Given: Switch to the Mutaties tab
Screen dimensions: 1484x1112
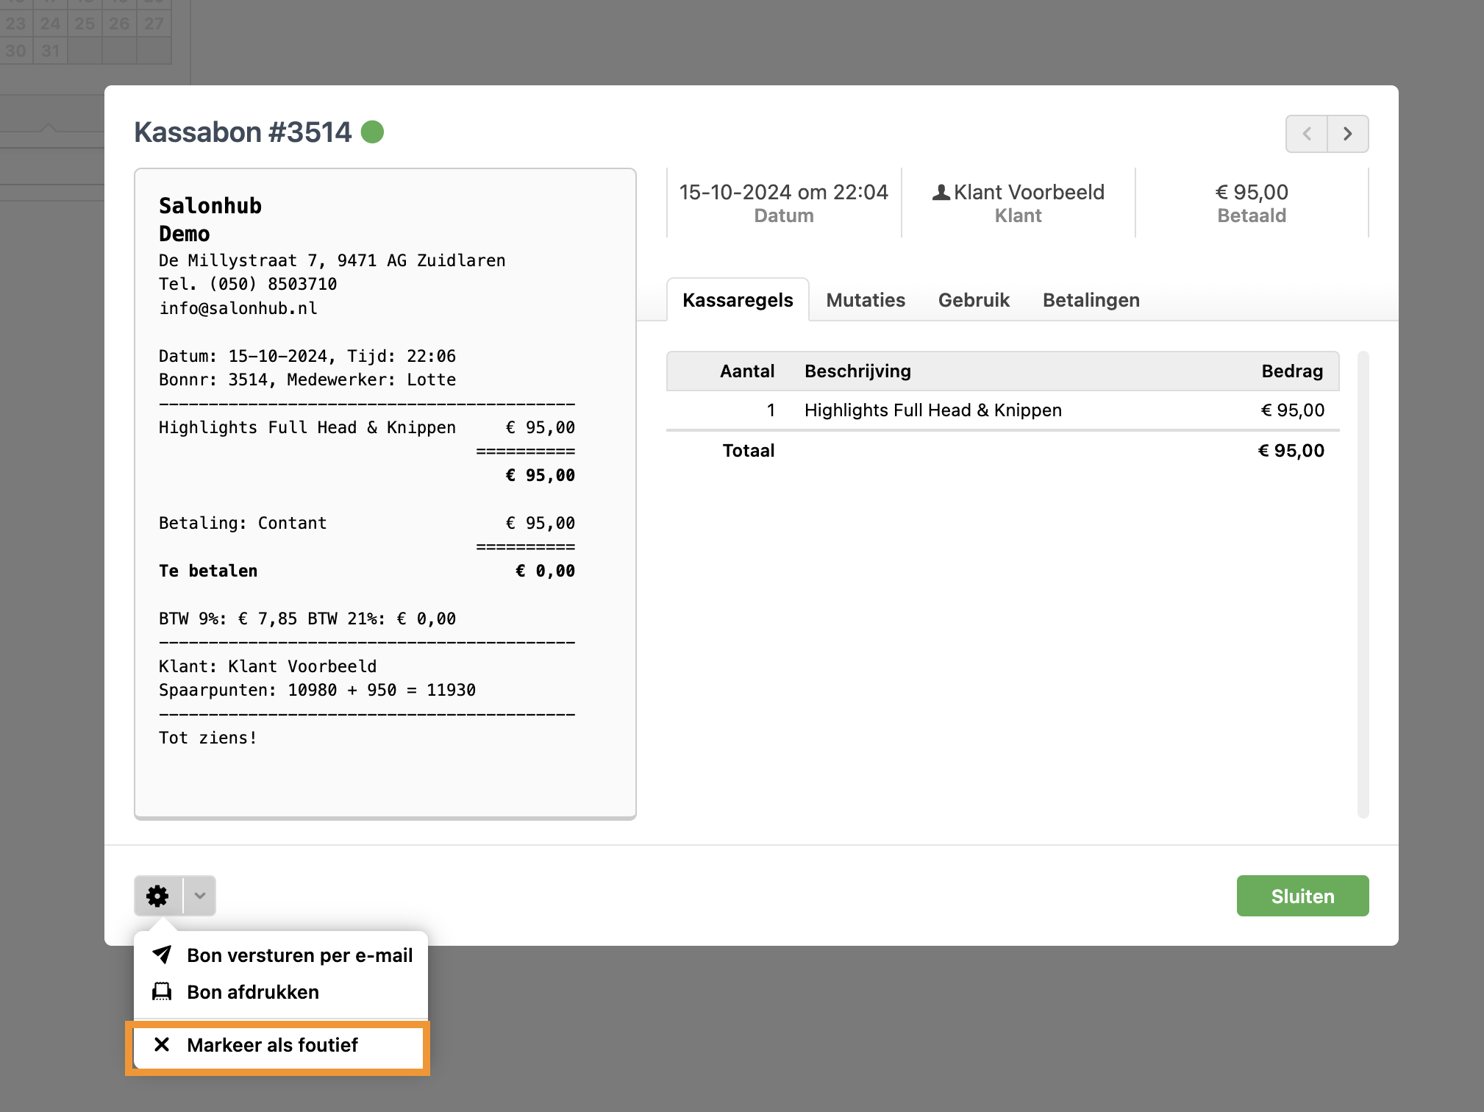Looking at the screenshot, I should tap(866, 300).
